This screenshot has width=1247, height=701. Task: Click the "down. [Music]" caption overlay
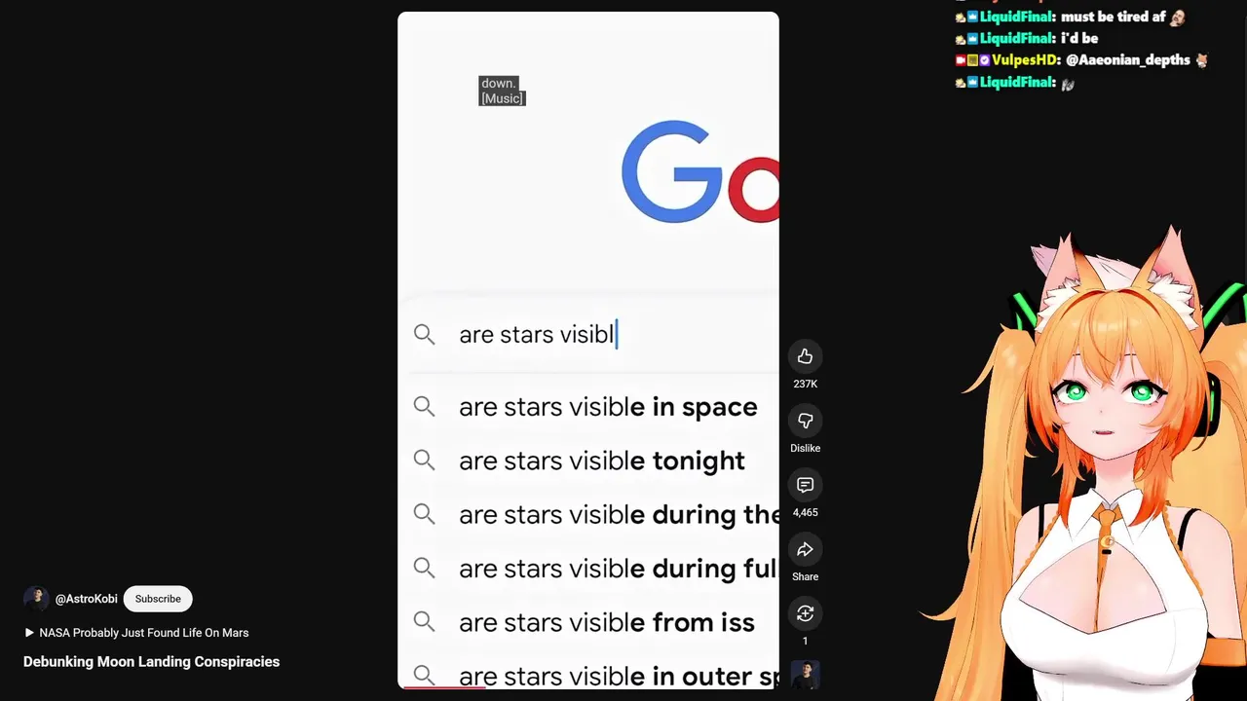(x=502, y=91)
